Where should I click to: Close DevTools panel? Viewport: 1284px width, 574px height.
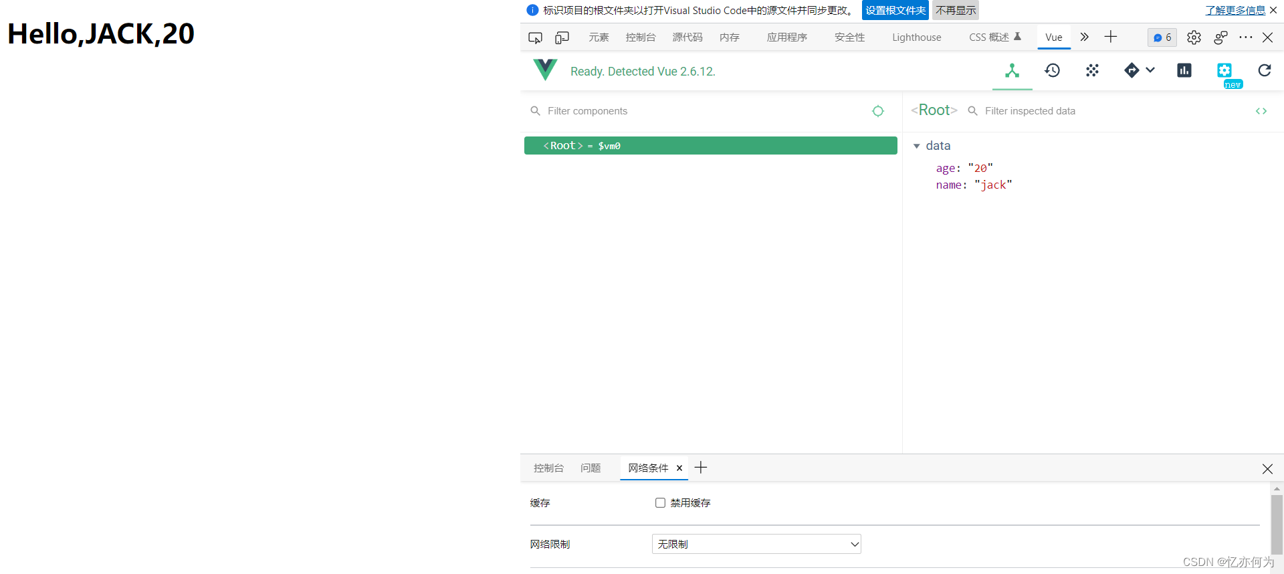pos(1267,37)
